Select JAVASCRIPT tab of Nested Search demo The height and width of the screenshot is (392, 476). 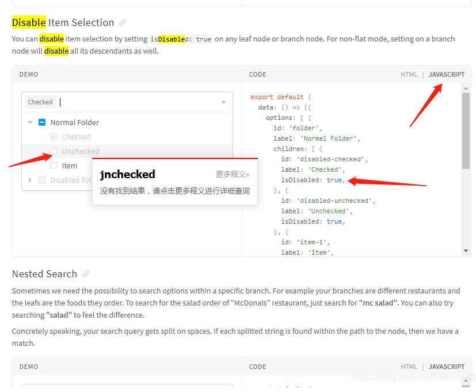click(446, 367)
